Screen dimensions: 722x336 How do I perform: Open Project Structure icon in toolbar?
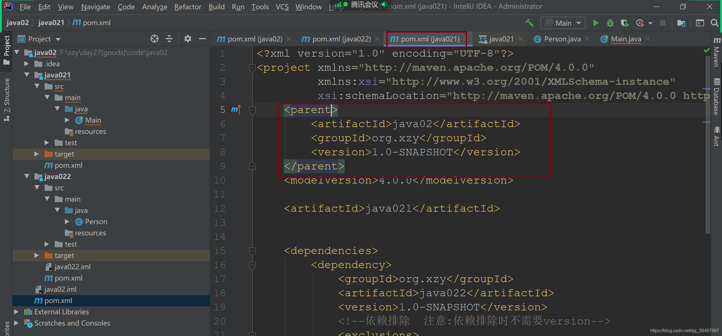[681, 23]
